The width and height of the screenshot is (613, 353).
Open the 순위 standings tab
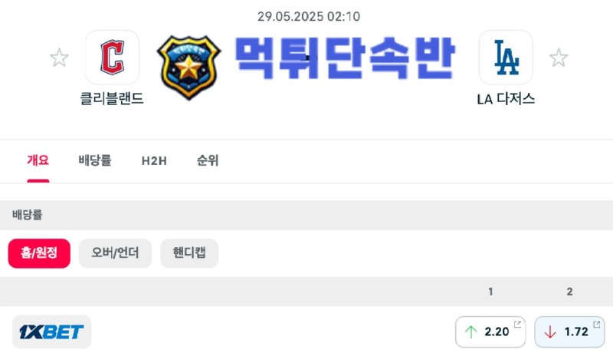(x=208, y=160)
